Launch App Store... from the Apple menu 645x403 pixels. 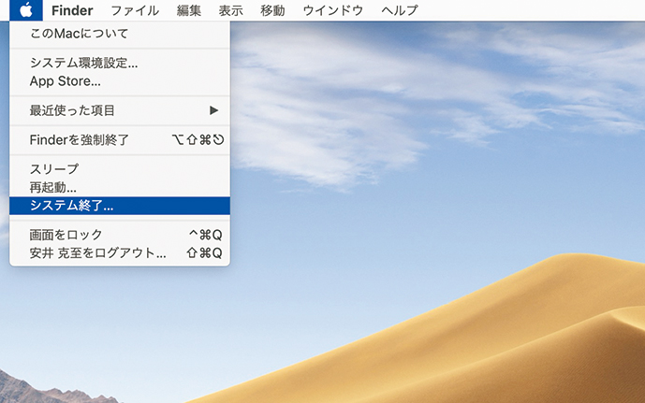(66, 81)
